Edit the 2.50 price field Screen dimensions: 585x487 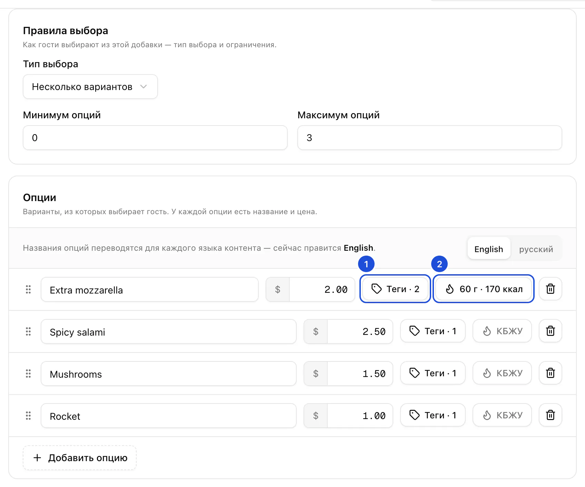tap(360, 331)
